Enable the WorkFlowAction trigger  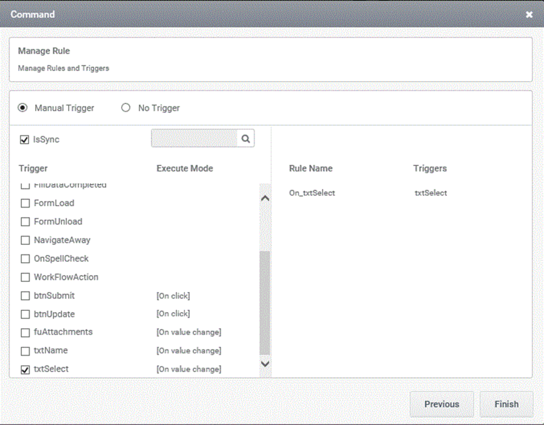point(25,277)
